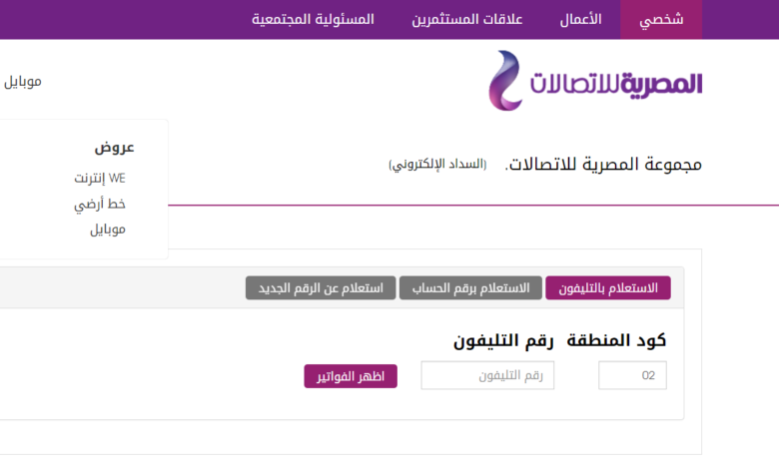Viewport: 779px width, 469px height.
Task: Click the موبايل link beside the logo
Action: [22, 82]
